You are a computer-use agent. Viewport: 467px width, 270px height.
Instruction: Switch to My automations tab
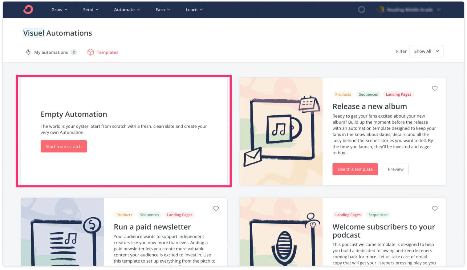tap(51, 52)
